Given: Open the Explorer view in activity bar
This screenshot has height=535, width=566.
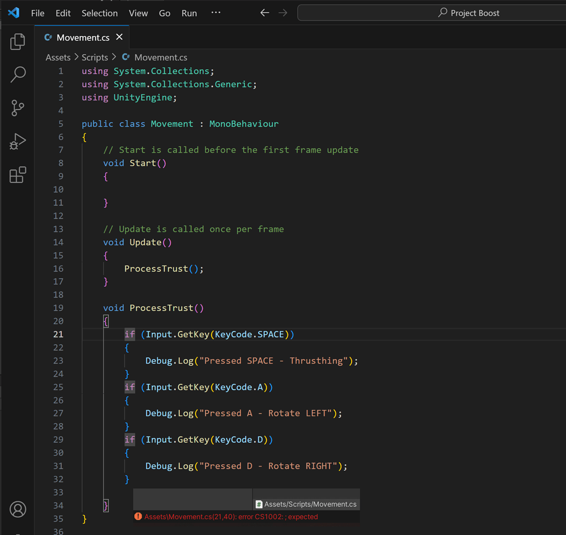Looking at the screenshot, I should pyautogui.click(x=18, y=41).
